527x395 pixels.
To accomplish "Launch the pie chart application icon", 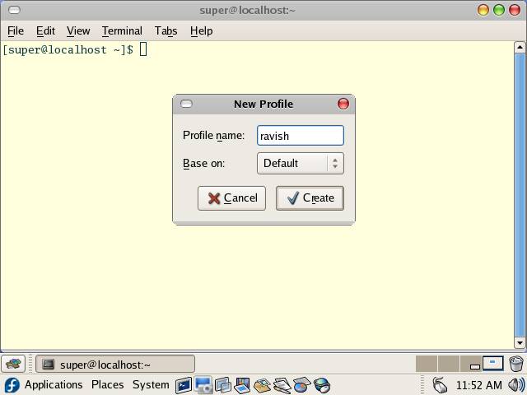I will tap(301, 385).
